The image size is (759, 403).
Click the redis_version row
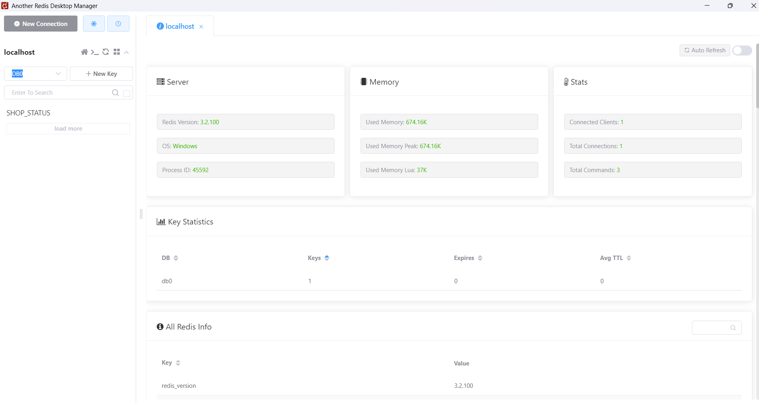[x=449, y=385]
